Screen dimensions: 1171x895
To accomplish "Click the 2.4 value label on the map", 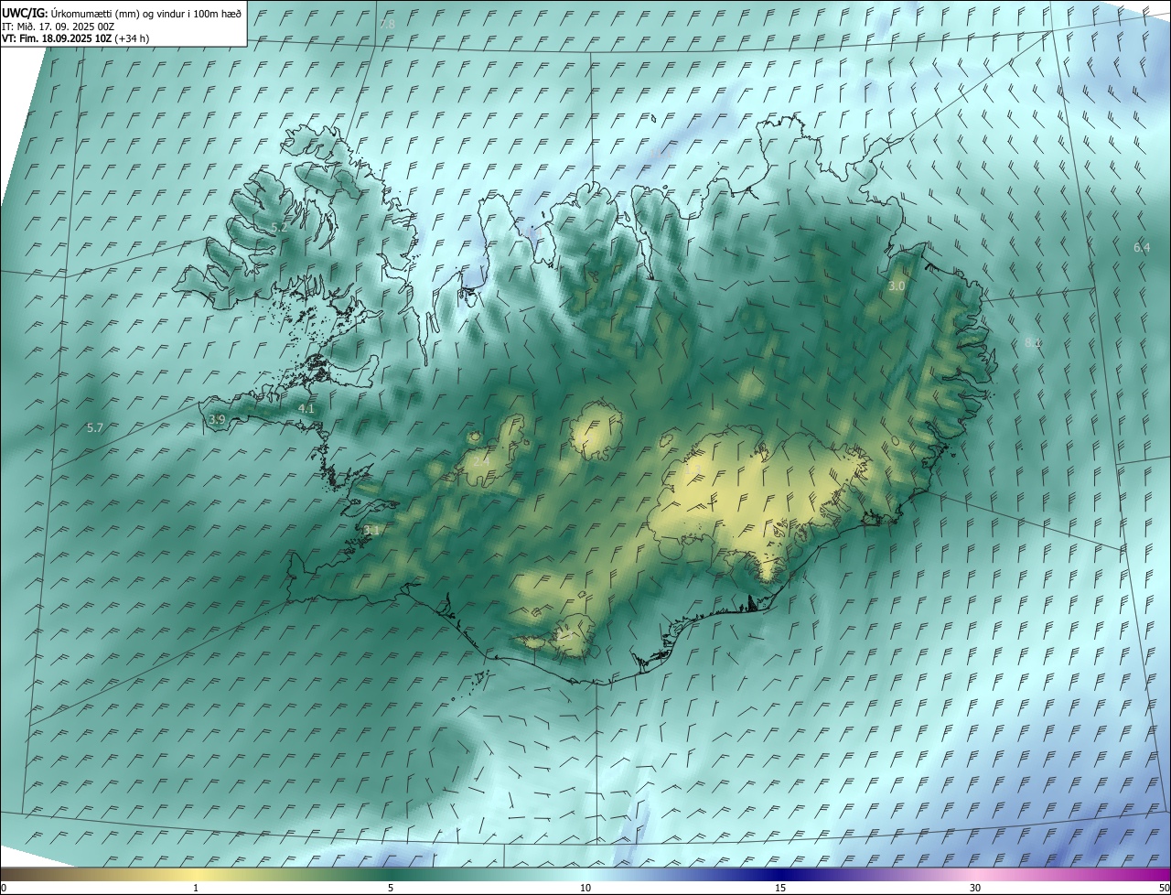I will click(480, 461).
